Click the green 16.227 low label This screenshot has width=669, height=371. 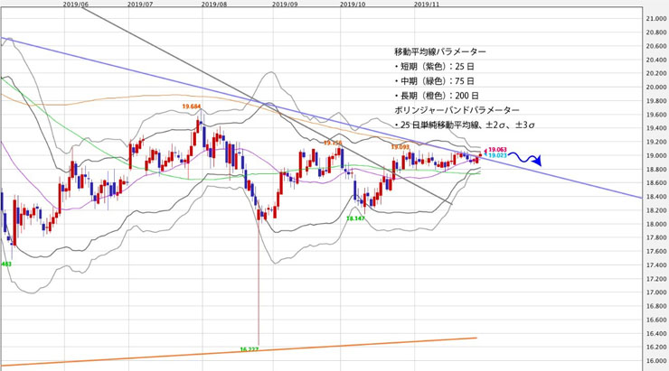(x=250, y=349)
